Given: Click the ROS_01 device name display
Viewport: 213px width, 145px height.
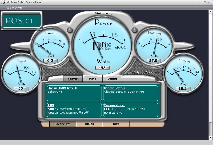Looking at the screenshot, I should point(22,20).
